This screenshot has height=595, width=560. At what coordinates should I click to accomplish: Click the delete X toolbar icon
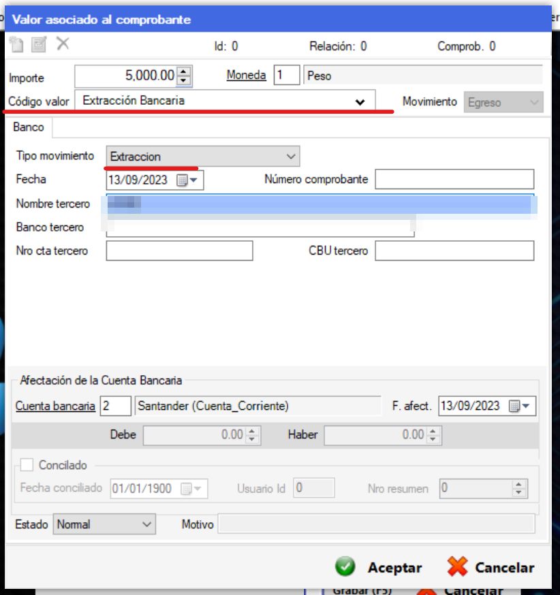(63, 44)
